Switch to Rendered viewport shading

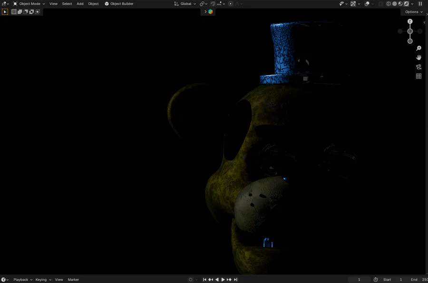407,3
